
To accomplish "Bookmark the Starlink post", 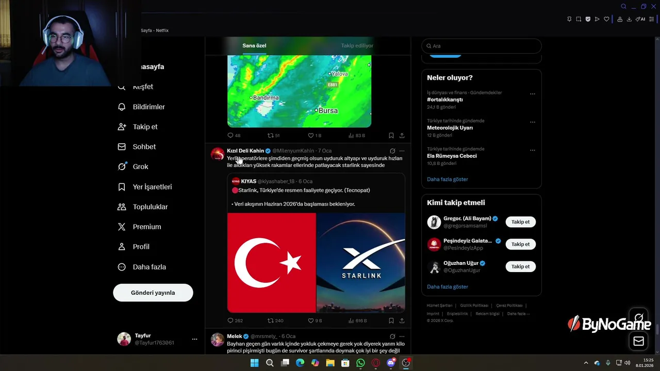I will (391, 321).
